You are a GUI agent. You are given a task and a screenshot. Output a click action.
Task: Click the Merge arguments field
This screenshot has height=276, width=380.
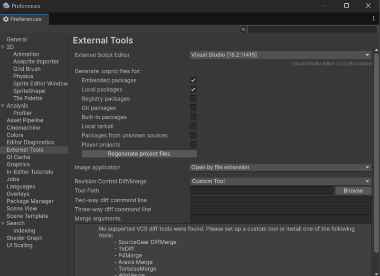tap(281, 219)
